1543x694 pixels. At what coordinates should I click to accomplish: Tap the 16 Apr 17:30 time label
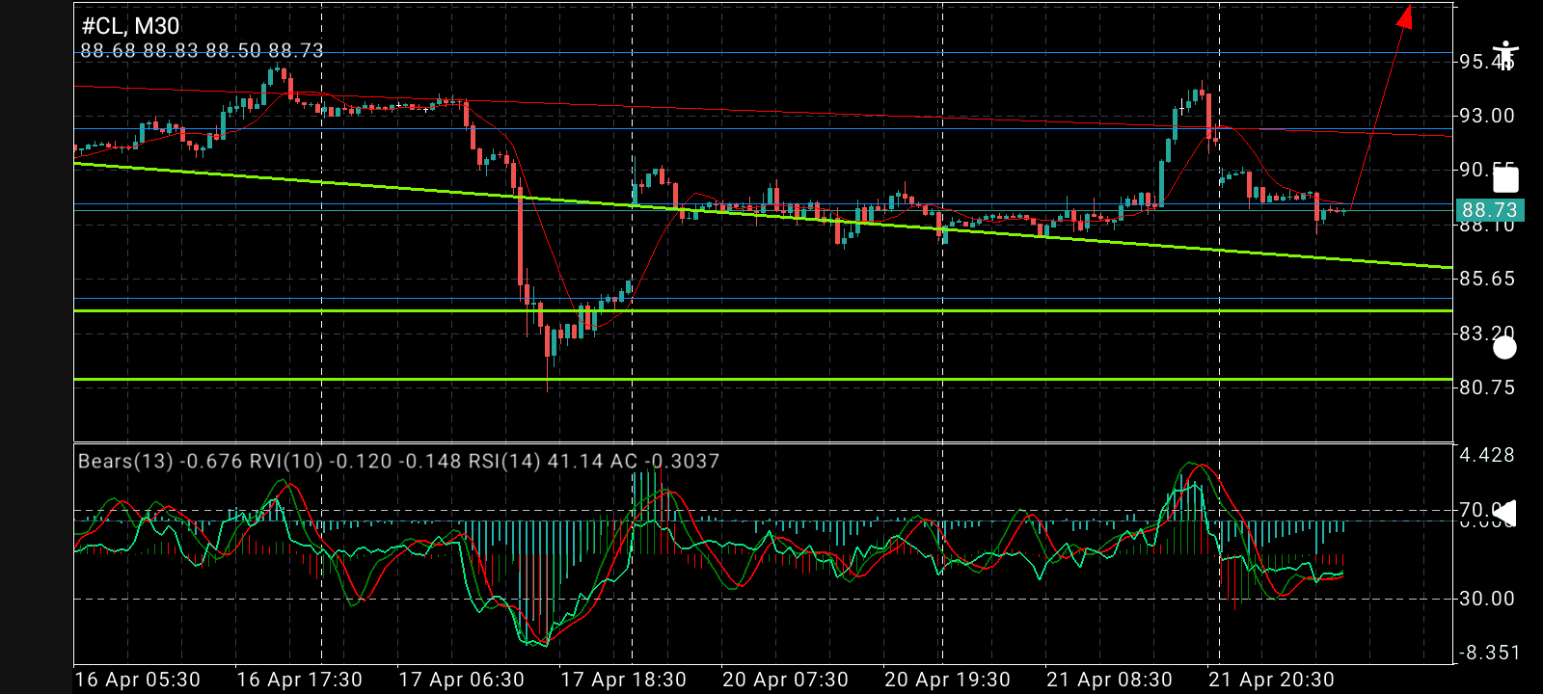(299, 680)
